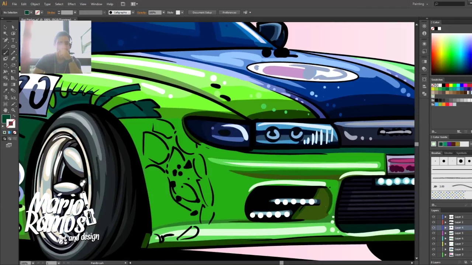Pick a color from the Color spectrum
The width and height of the screenshot is (472, 265).
pyautogui.click(x=452, y=54)
